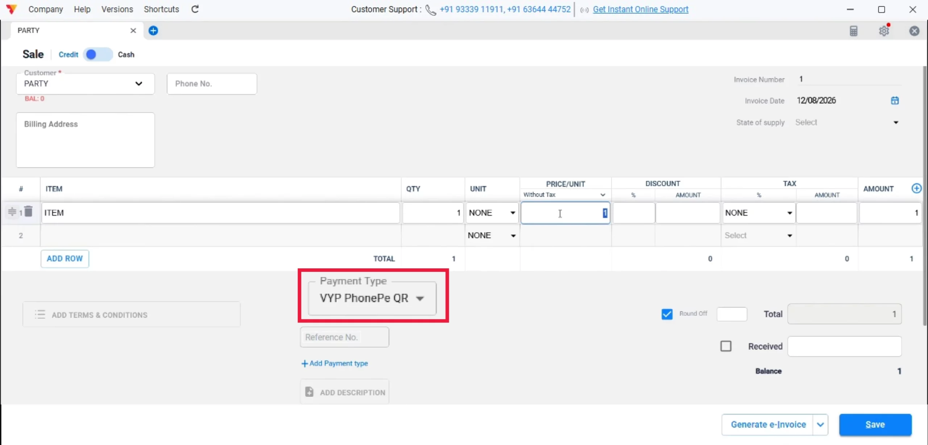Click the Vyapar logo icon
The image size is (928, 445).
(x=12, y=9)
